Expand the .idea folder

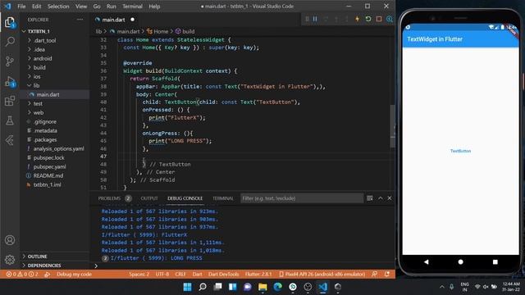point(39,49)
